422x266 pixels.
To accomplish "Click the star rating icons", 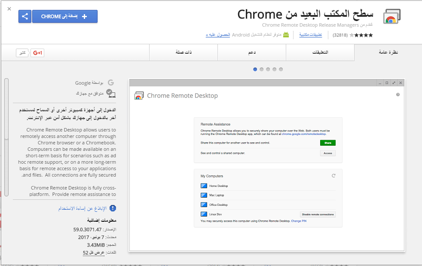I will 361,35.
